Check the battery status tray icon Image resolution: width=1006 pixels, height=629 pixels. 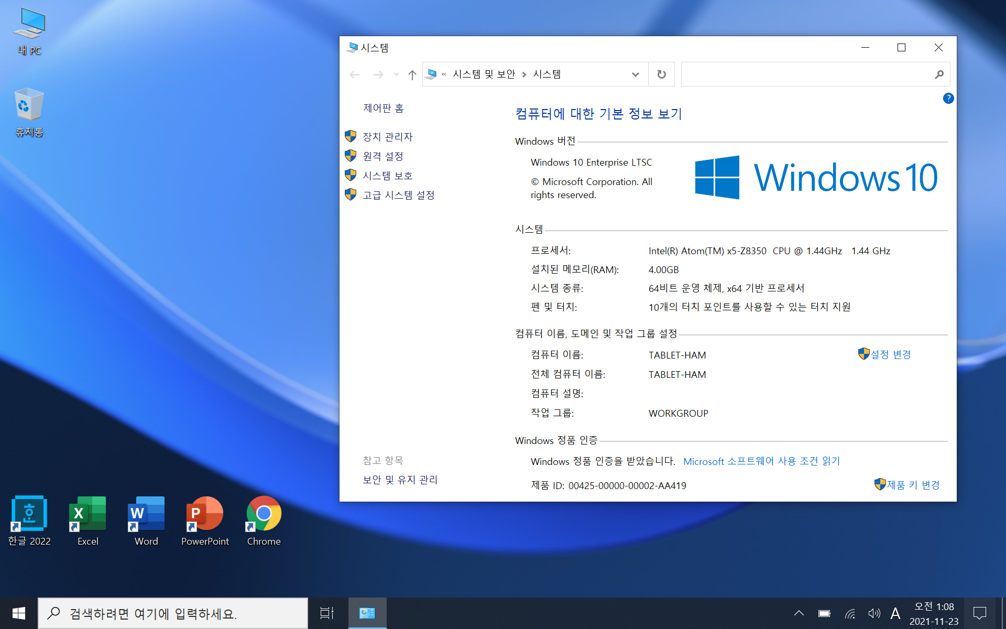click(x=824, y=613)
